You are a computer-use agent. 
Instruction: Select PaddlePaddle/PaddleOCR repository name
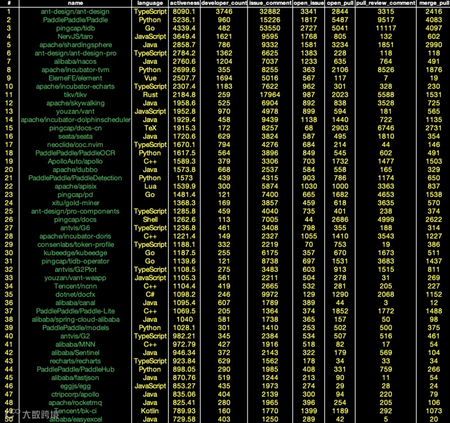tap(75, 153)
